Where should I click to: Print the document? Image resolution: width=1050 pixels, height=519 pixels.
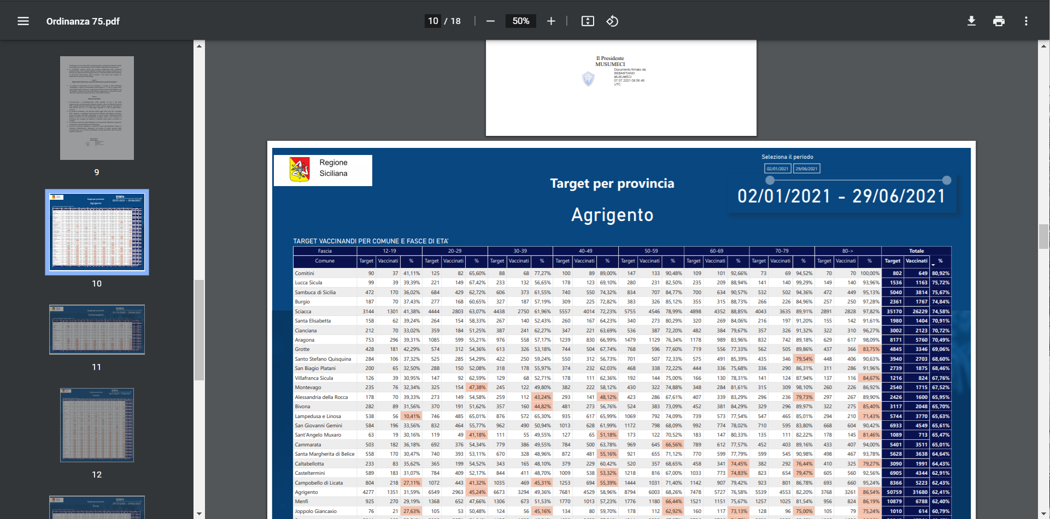[x=999, y=21]
